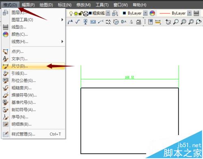The width and height of the screenshot is (203, 159).
Task: Click first magnifier zoom icon
Action: pyautogui.click(x=176, y=21)
